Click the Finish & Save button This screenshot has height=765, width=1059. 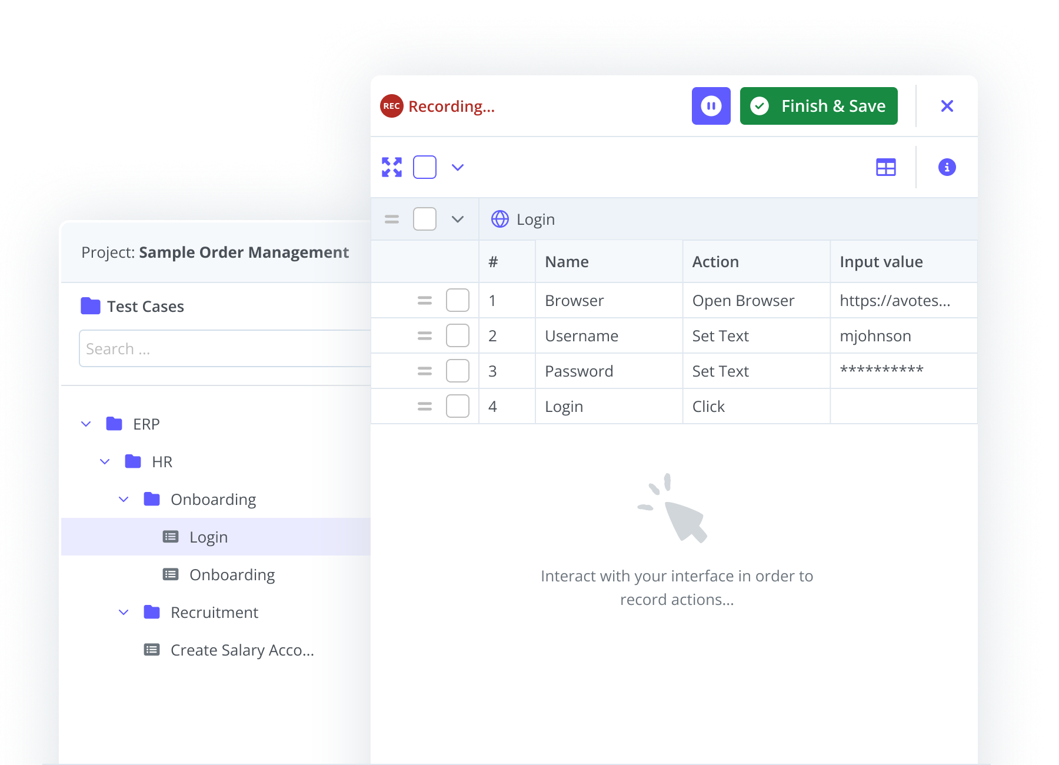point(818,106)
